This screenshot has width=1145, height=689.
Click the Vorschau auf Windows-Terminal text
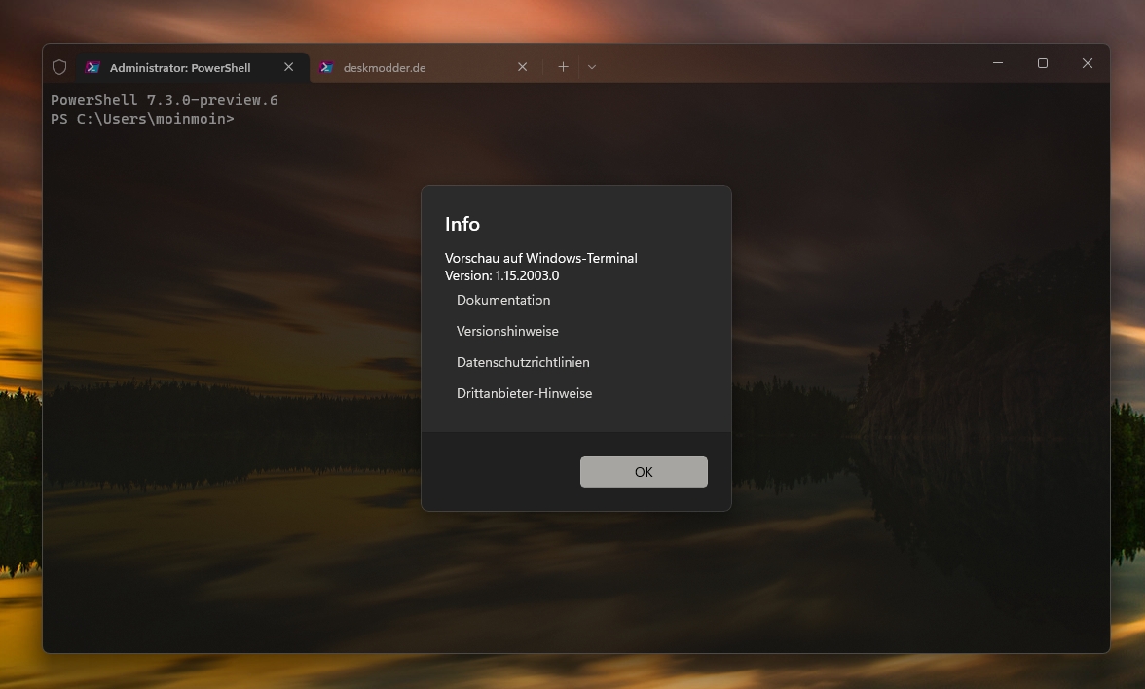[541, 259]
